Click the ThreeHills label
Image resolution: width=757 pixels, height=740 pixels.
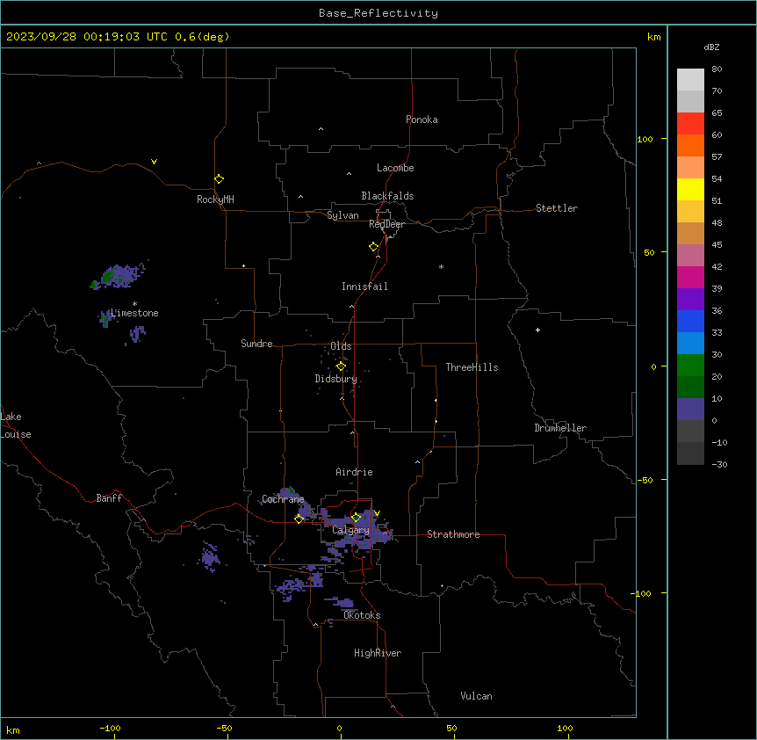point(472,367)
